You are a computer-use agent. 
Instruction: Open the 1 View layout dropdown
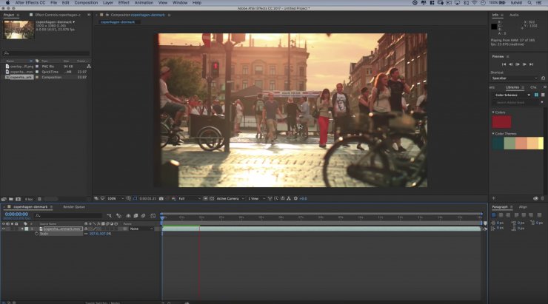tap(255, 198)
